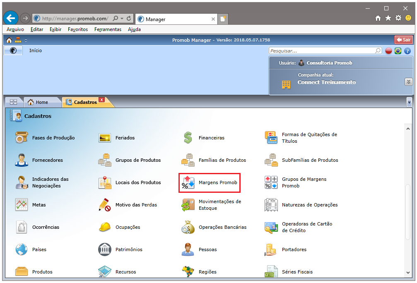Open the Grupos de Margens Promob icon
Image resolution: width=417 pixels, height=283 pixels.
click(x=271, y=182)
